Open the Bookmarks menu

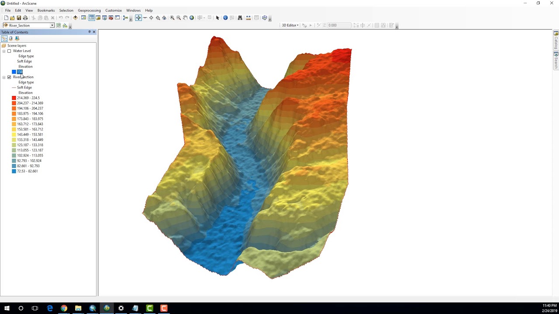coord(46,10)
